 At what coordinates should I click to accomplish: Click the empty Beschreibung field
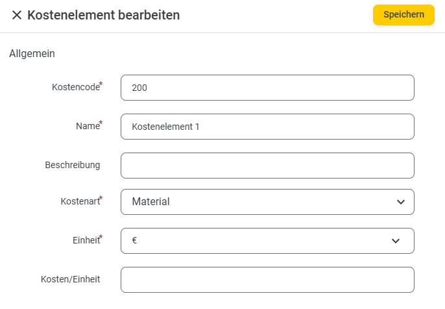pyautogui.click(x=267, y=166)
